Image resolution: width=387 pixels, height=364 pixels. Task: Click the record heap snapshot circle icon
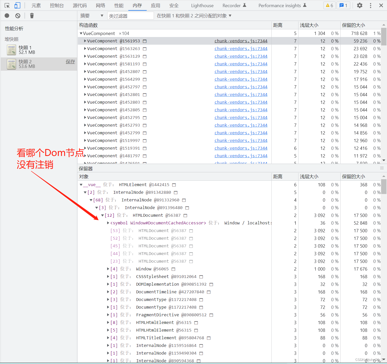(7, 16)
